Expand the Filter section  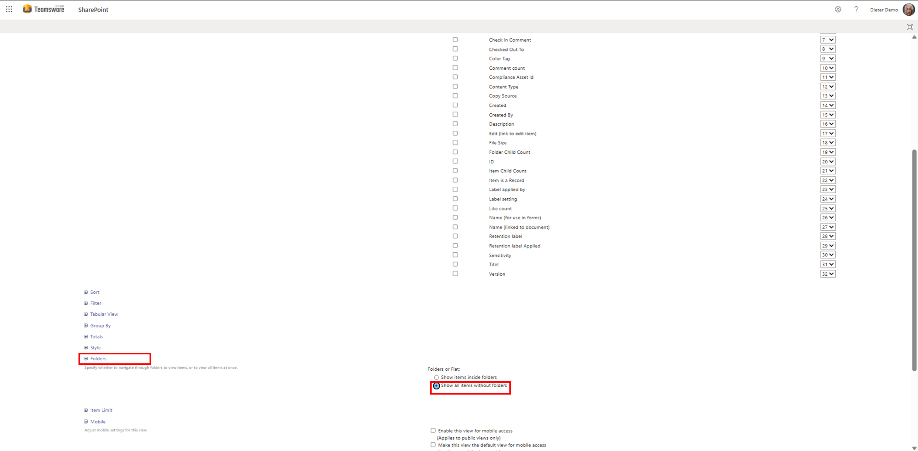pyautogui.click(x=95, y=303)
